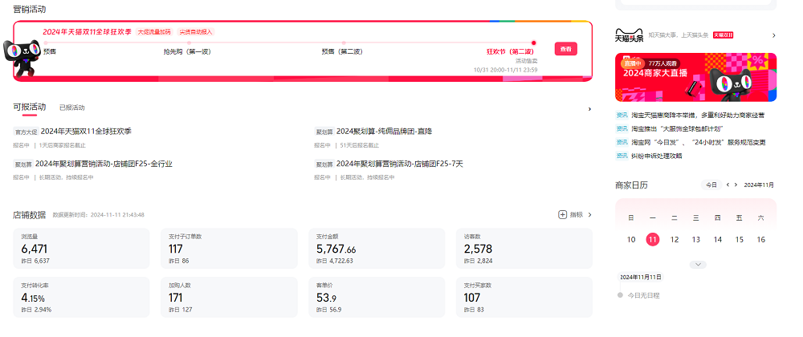Open the 支付金额 5,767.66 card
Viewport: 803px width, 337px height.
(x=377, y=249)
